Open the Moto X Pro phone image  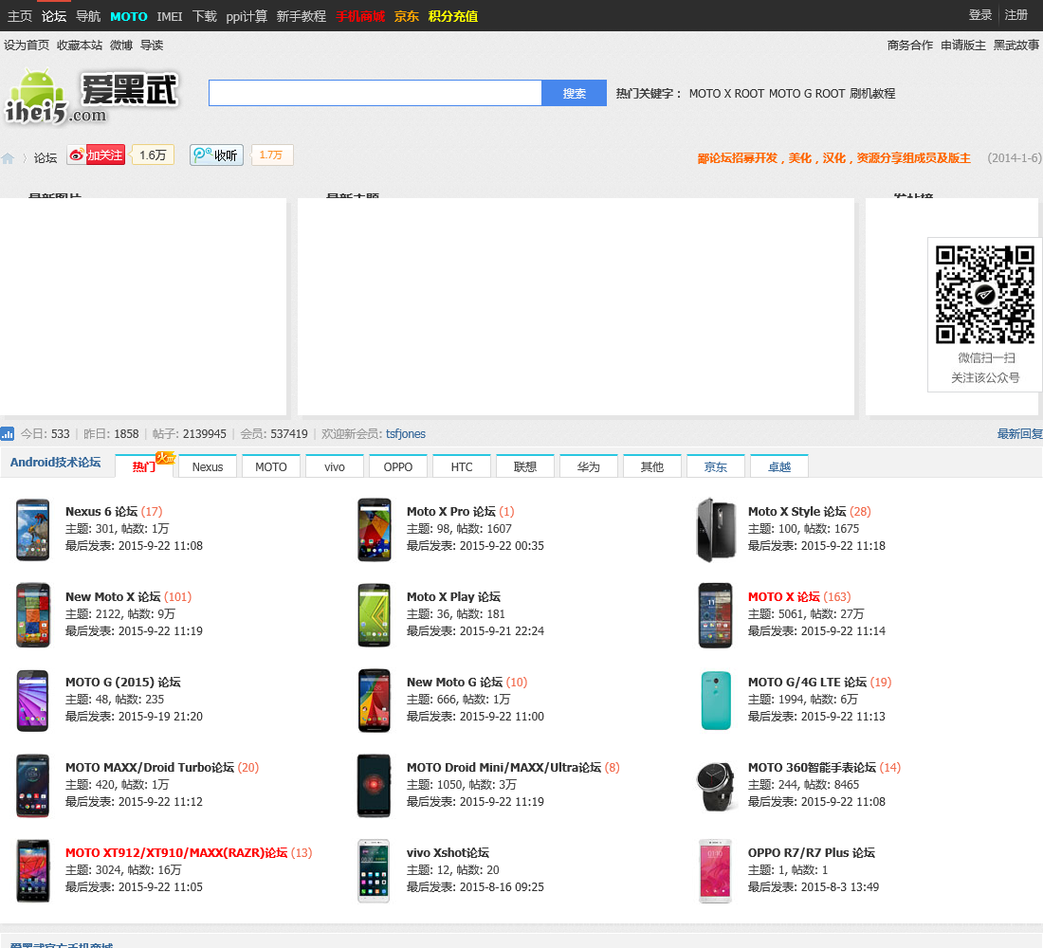coord(374,530)
